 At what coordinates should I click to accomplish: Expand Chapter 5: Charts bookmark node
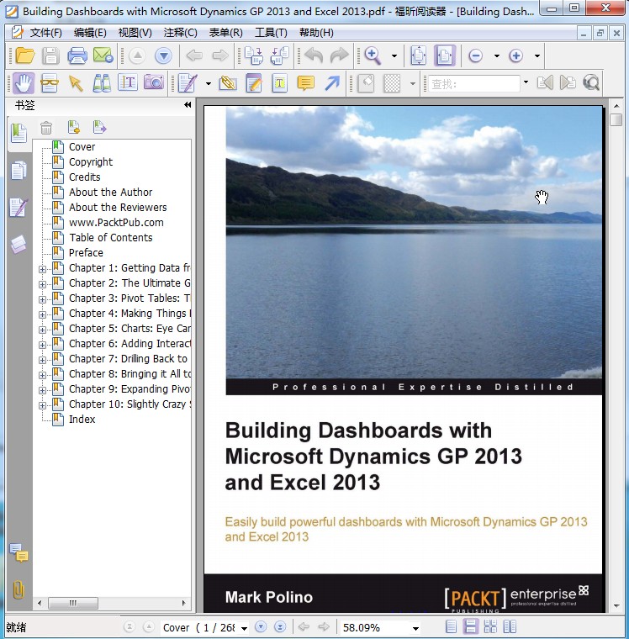pyautogui.click(x=42, y=330)
